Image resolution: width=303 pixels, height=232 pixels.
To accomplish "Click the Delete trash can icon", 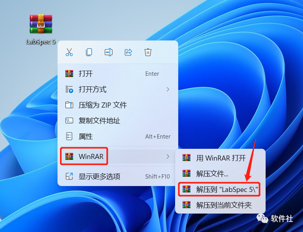I will [148, 52].
